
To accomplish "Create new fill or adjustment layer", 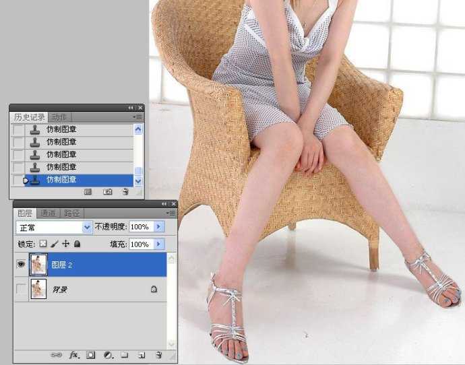I will tap(108, 355).
